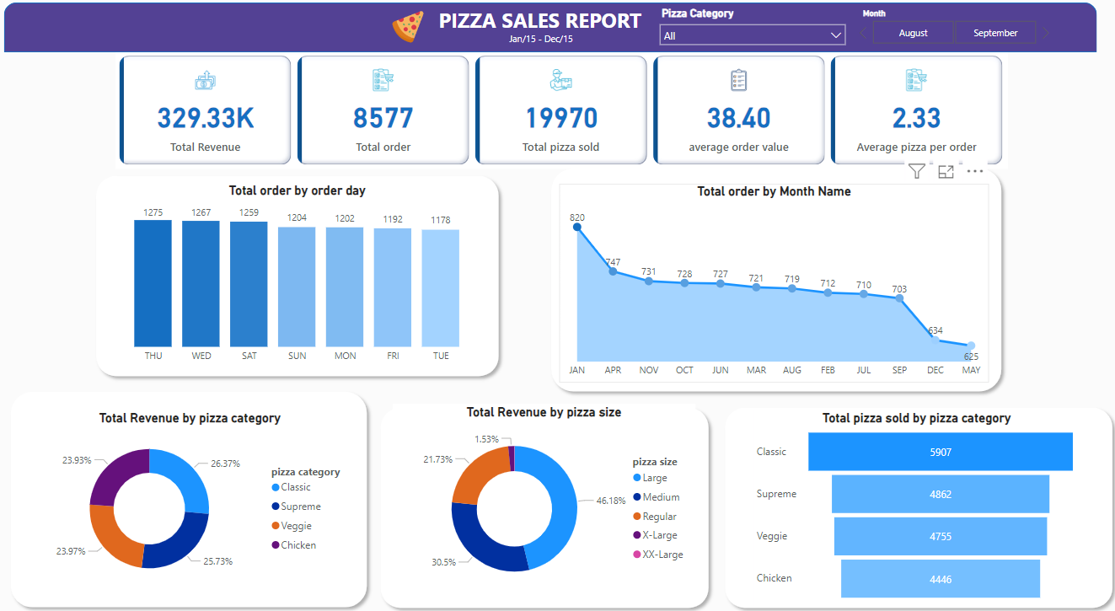Image resolution: width=1115 pixels, height=611 pixels.
Task: Toggle Classic in pizza category legend
Action: tap(295, 487)
